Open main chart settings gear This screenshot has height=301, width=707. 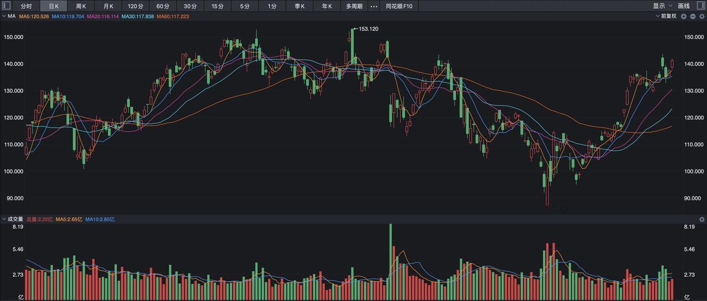[x=701, y=17]
